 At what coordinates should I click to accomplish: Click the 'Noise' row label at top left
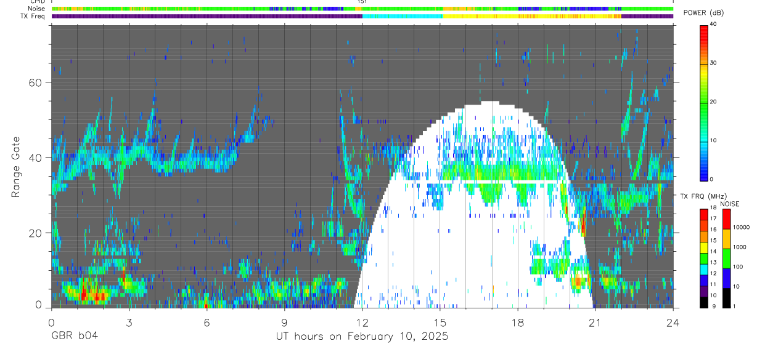36,9
